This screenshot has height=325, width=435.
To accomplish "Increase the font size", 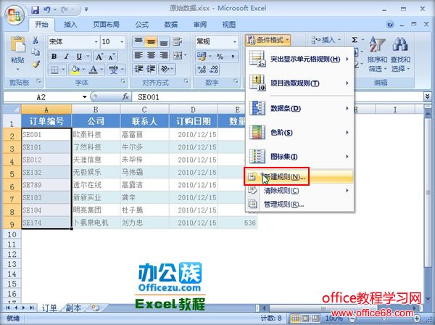I will [99, 57].
